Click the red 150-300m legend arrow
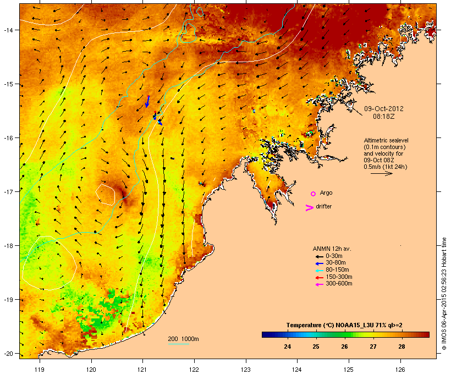 coord(319,278)
